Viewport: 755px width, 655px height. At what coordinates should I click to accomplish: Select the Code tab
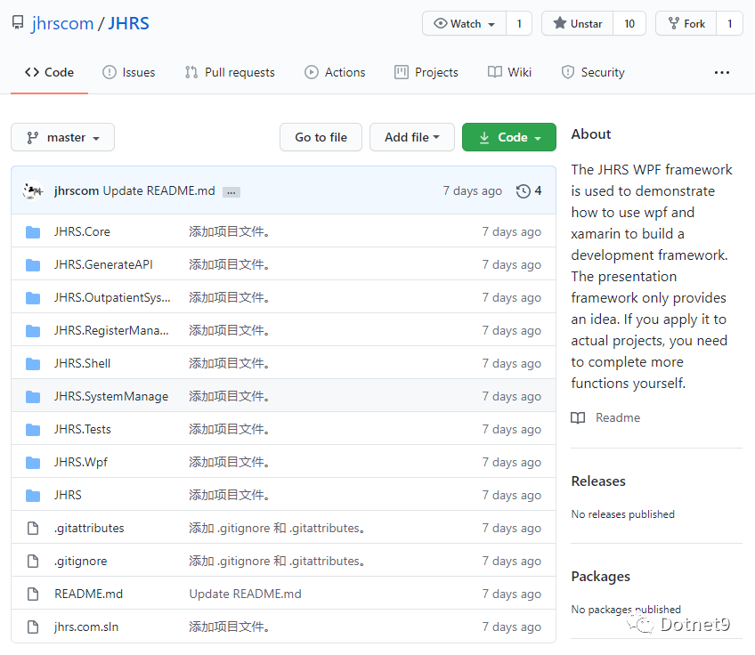[x=49, y=72]
